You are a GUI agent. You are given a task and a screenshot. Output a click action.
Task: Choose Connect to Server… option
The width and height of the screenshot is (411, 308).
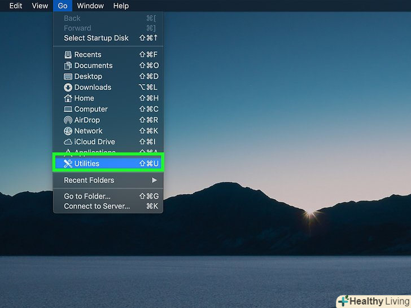pyautogui.click(x=108, y=206)
